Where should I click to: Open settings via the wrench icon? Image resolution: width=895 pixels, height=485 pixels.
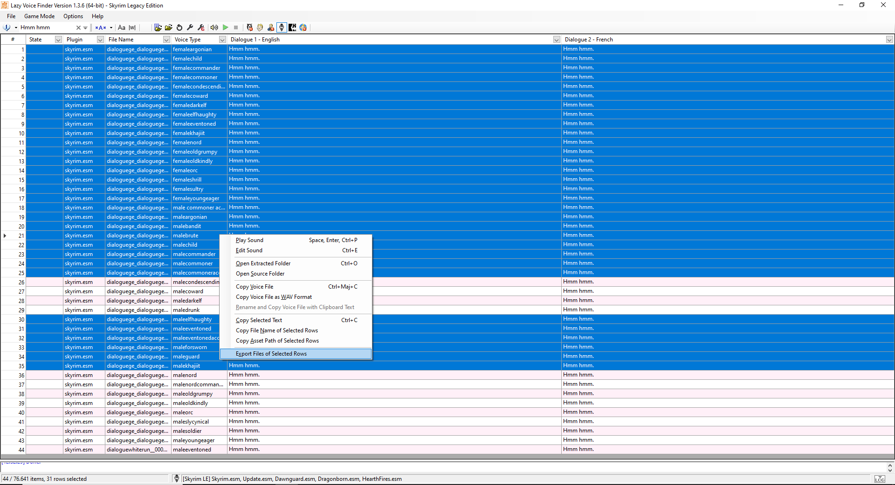[190, 27]
